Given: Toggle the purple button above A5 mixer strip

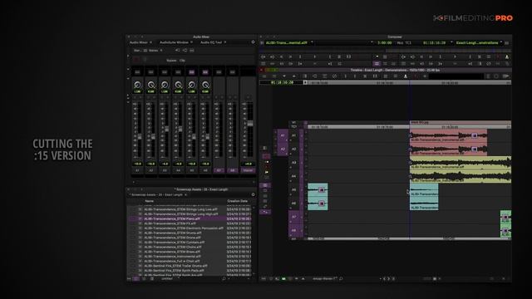Looking at the screenshot, I should (192, 72).
